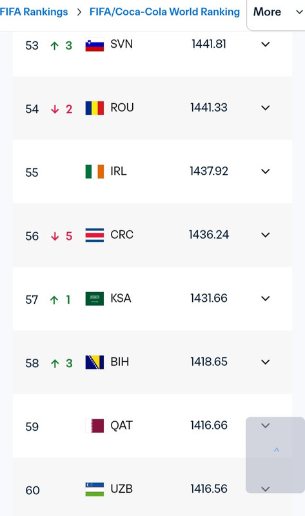Image resolution: width=305 pixels, height=516 pixels.
Task: Click the Saudi Arabia flag icon
Action: tap(94, 299)
